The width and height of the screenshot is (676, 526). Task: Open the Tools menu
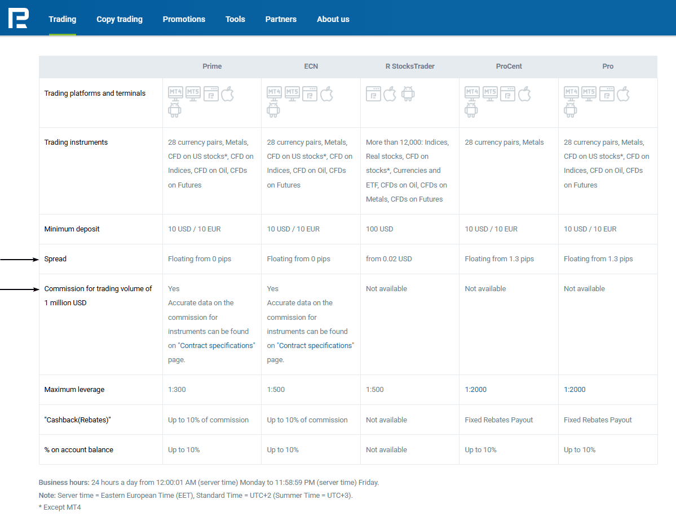pyautogui.click(x=236, y=19)
